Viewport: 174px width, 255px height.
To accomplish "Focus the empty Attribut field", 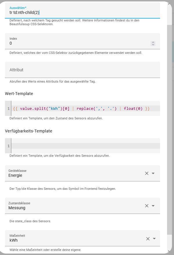I will click(82, 70).
